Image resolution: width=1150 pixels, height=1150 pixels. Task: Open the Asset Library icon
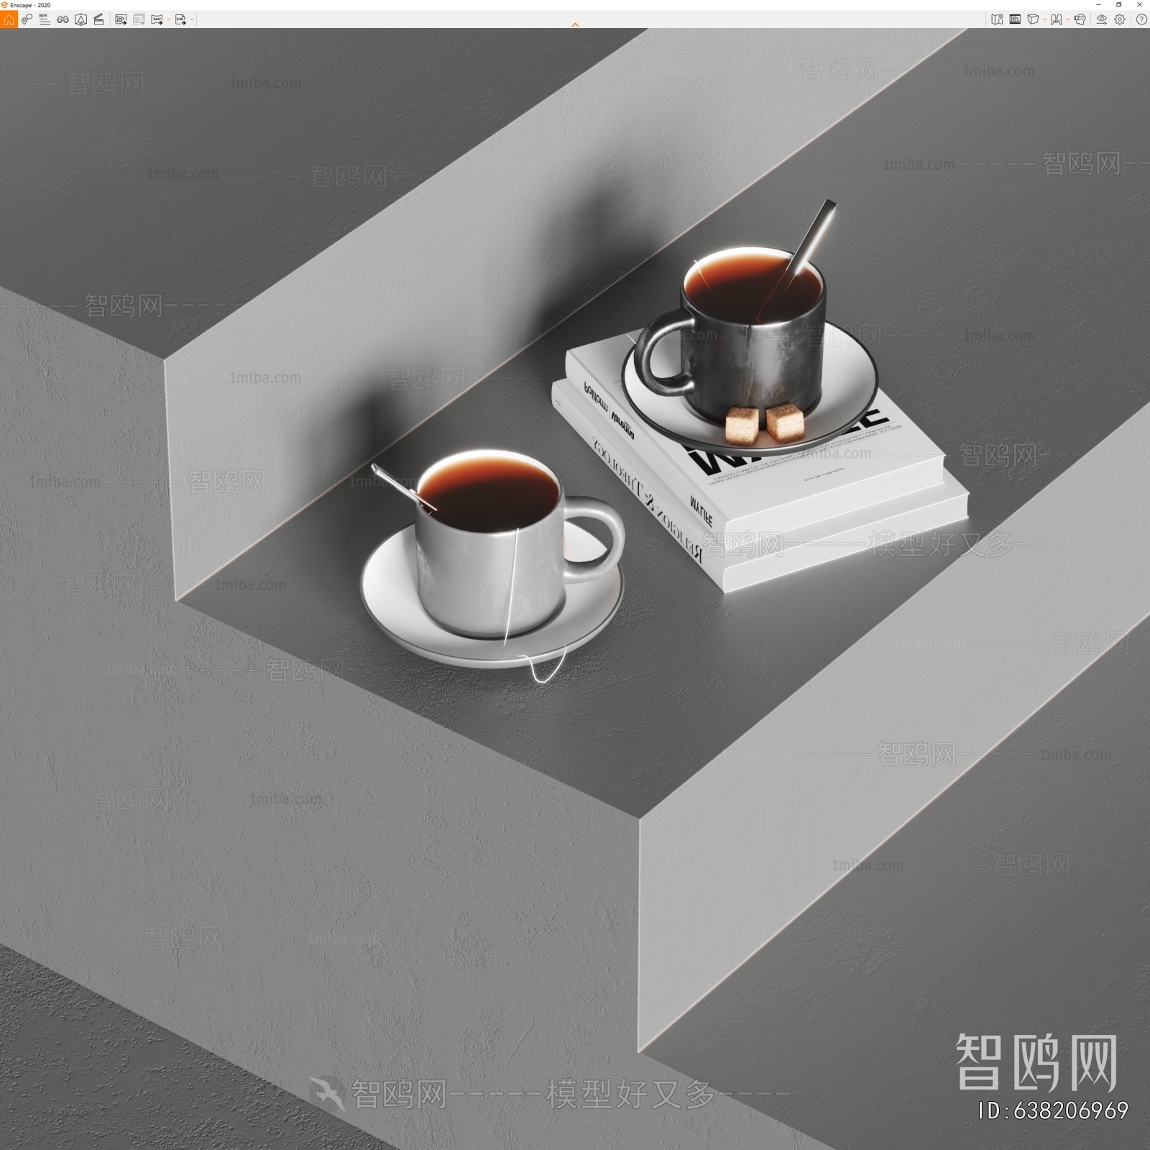pos(80,19)
